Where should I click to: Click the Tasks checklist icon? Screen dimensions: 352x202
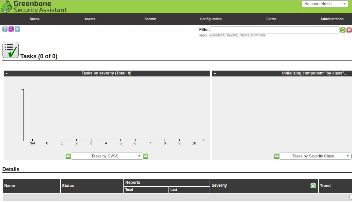pyautogui.click(x=10, y=50)
